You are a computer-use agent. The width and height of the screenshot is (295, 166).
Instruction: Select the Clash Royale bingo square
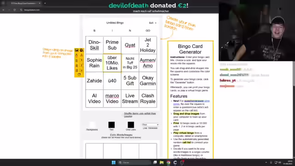(147, 98)
